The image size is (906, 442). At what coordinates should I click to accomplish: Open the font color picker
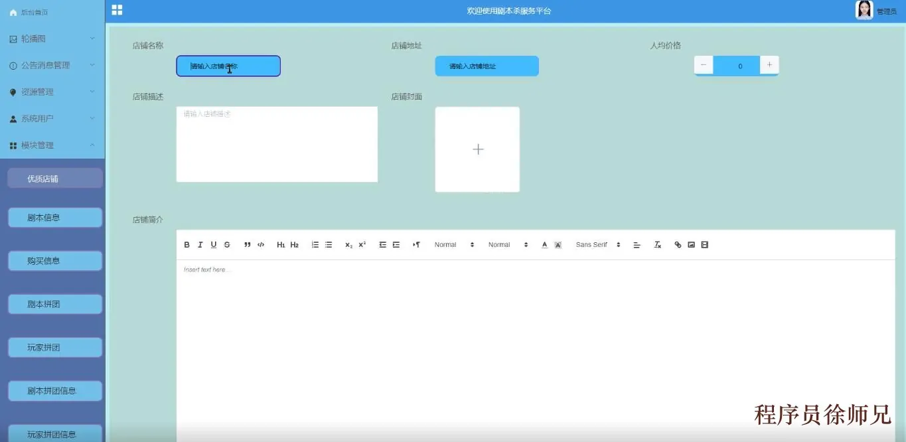click(x=544, y=245)
